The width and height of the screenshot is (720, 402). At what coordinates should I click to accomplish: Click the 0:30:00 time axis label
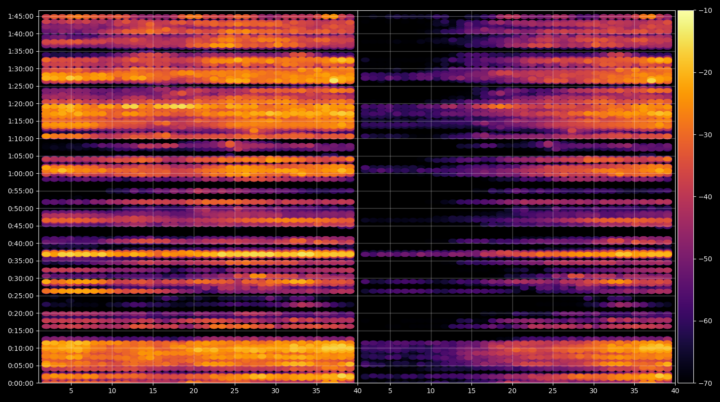tap(21, 278)
